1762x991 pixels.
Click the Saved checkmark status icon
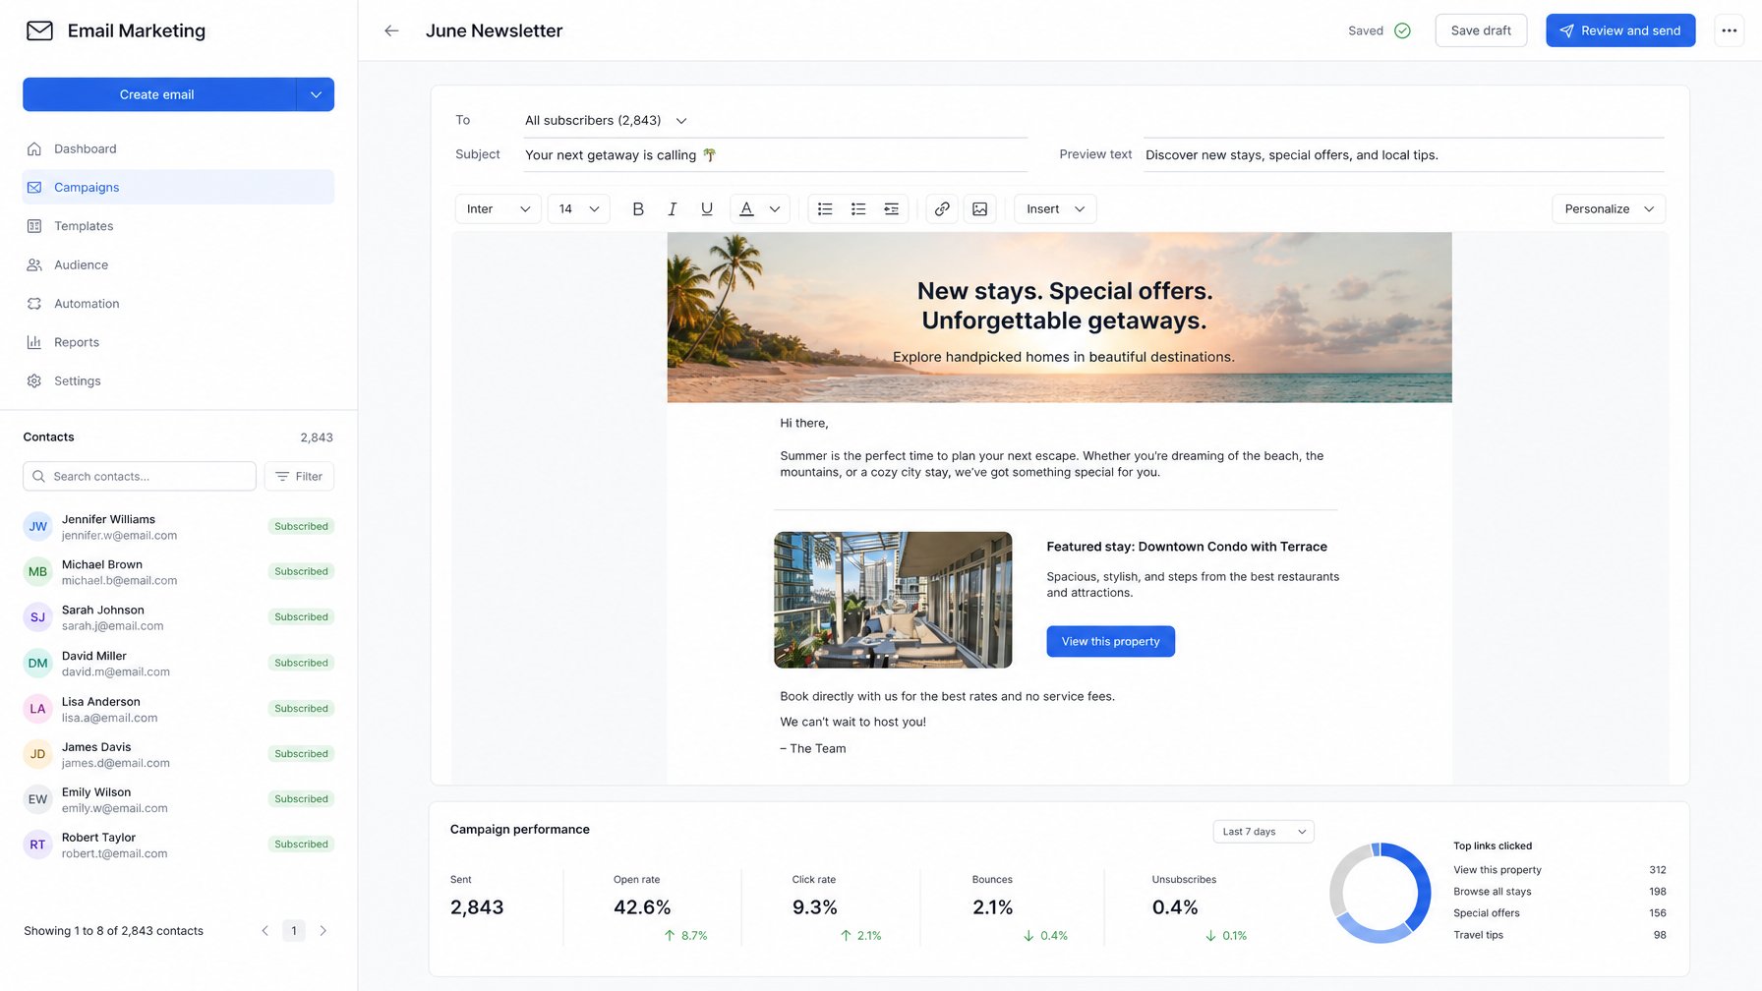1402,30
